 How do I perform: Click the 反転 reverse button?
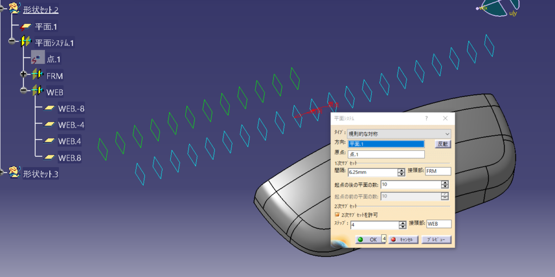tap(443, 144)
